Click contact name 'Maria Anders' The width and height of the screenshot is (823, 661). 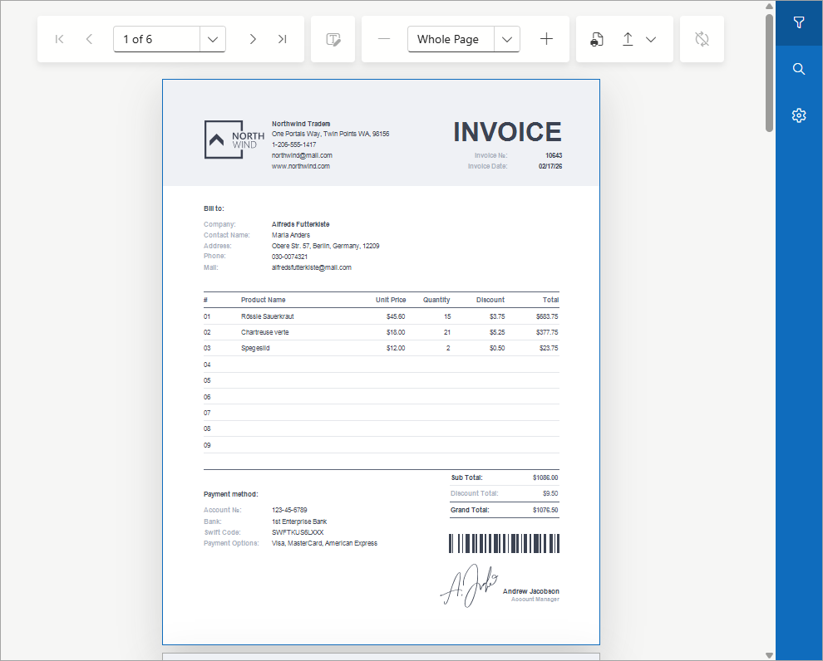pyautogui.click(x=291, y=235)
